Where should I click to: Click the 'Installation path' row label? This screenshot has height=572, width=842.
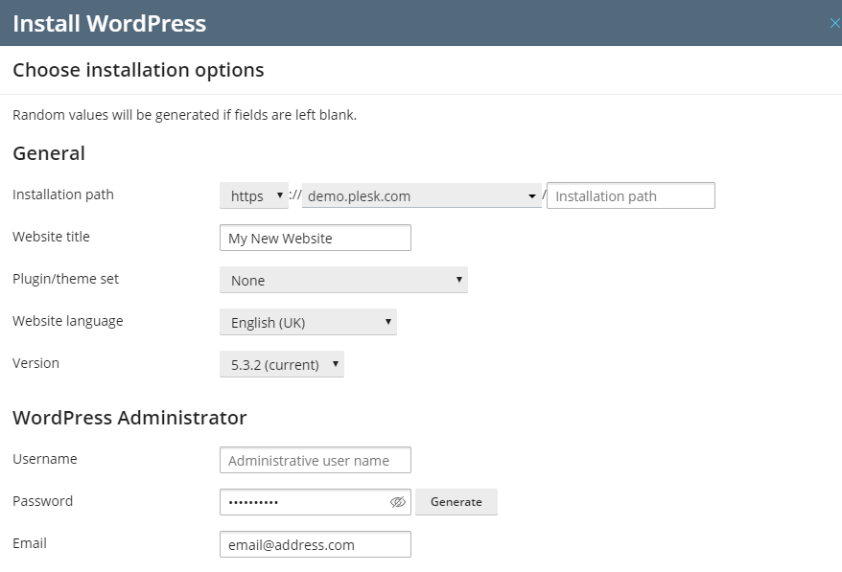[63, 194]
